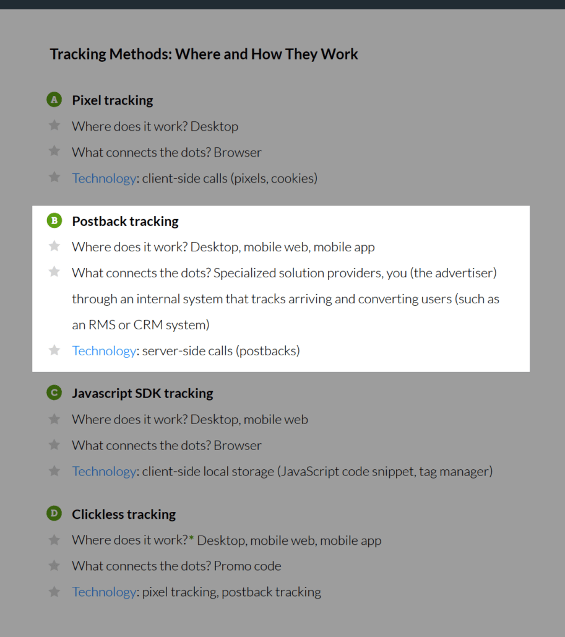This screenshot has height=637, width=565.
Task: Click the green C badge icon
Action: pos(54,392)
